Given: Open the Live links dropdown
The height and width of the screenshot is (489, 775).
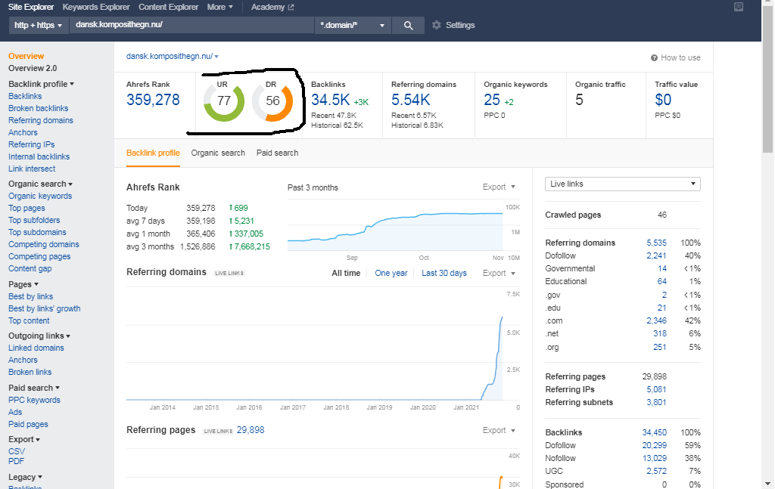Looking at the screenshot, I should (x=622, y=184).
